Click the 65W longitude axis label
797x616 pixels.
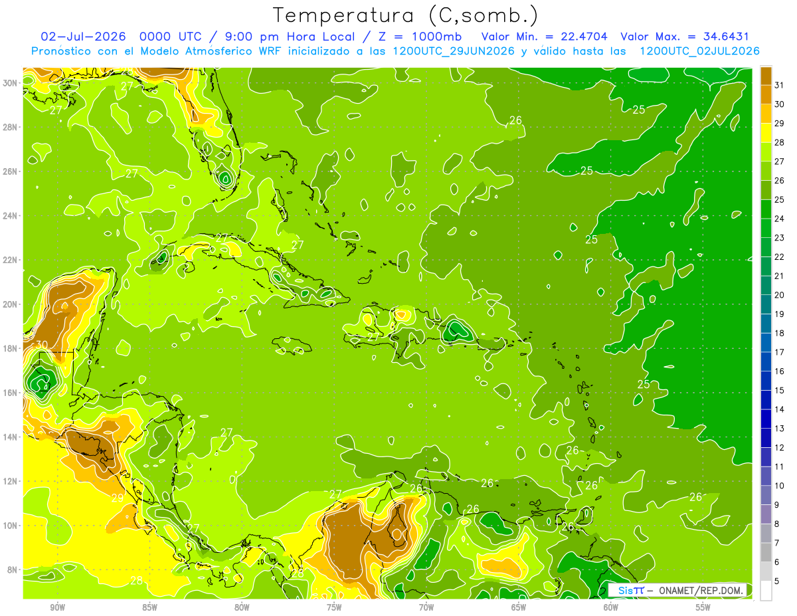point(519,607)
